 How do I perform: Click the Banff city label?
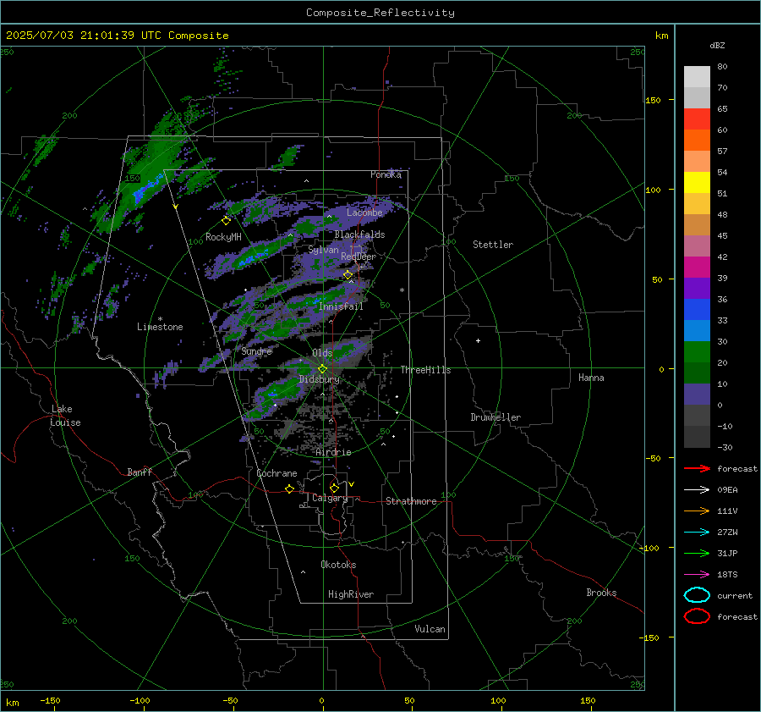click(x=140, y=472)
